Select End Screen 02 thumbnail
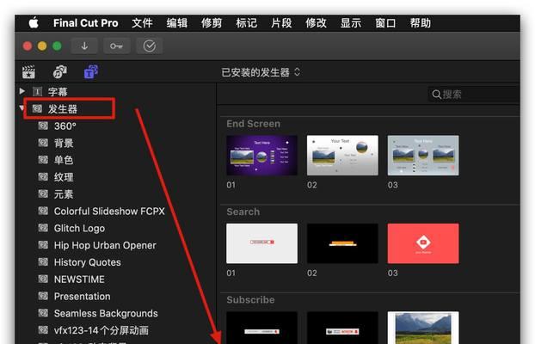This screenshot has width=535, height=344. tap(342, 156)
